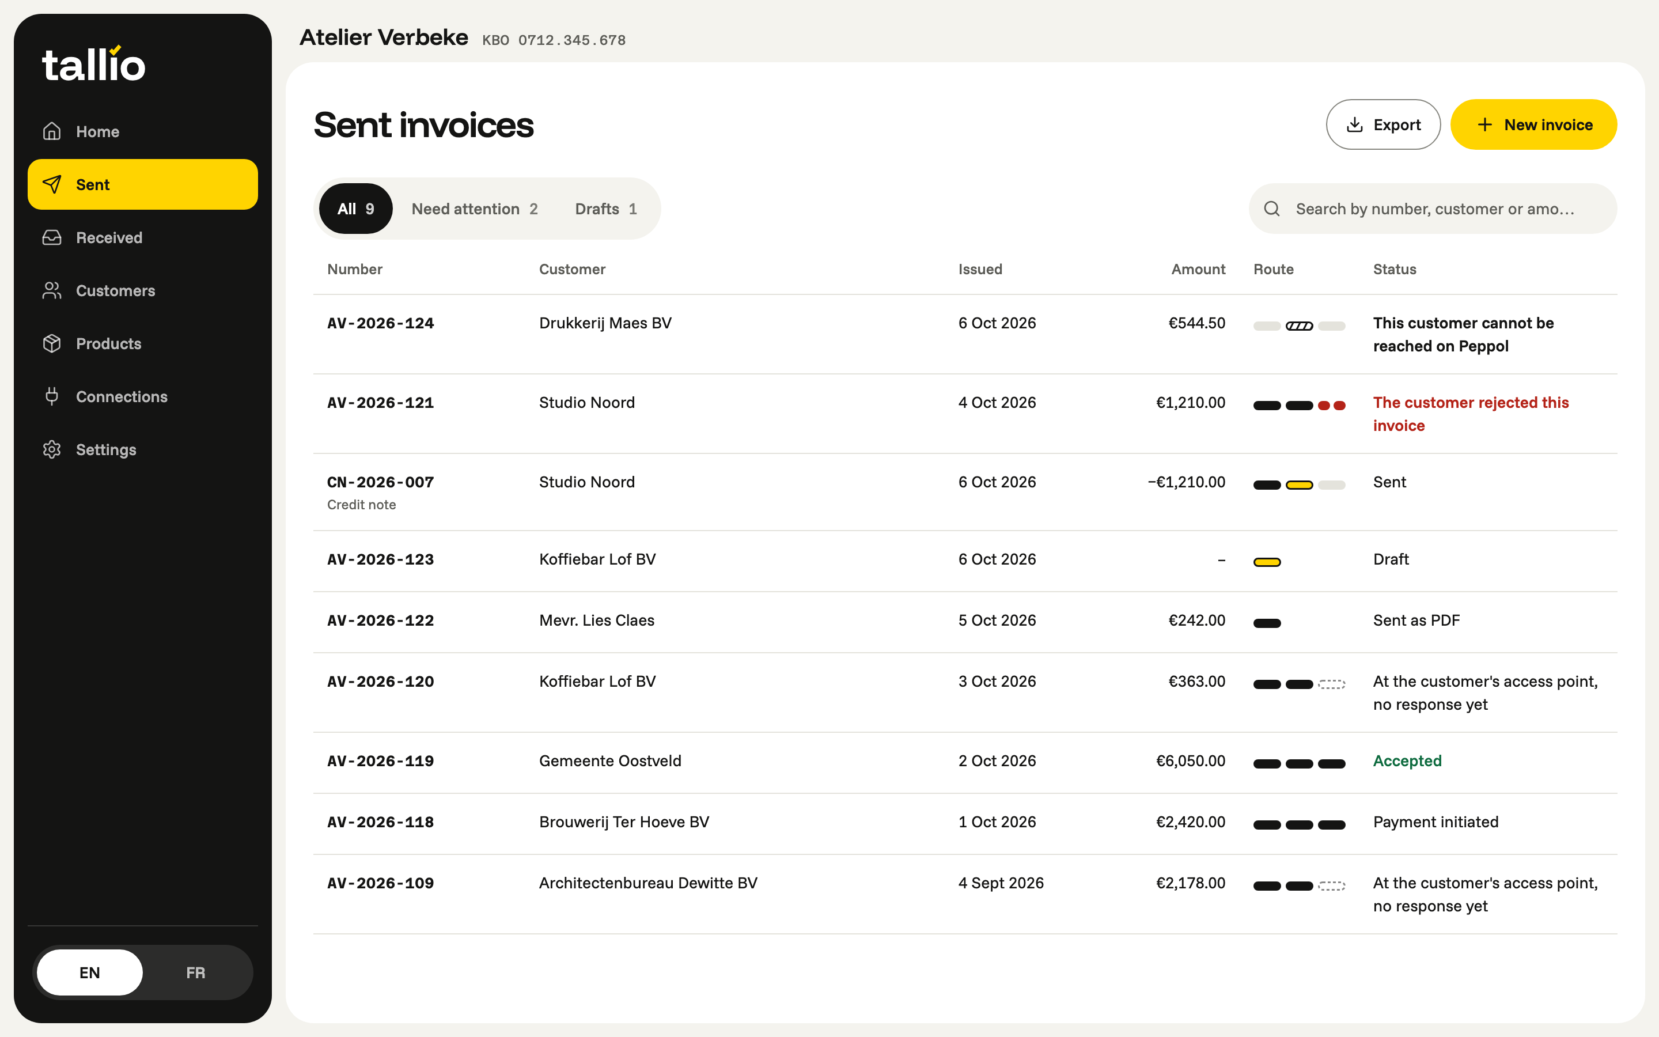Click the Home house icon
Viewport: 1659px width, 1037px height.
pyautogui.click(x=52, y=131)
